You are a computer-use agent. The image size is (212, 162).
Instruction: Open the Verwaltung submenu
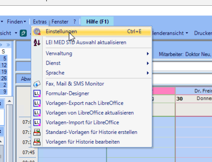pyautogui.click(x=92, y=54)
